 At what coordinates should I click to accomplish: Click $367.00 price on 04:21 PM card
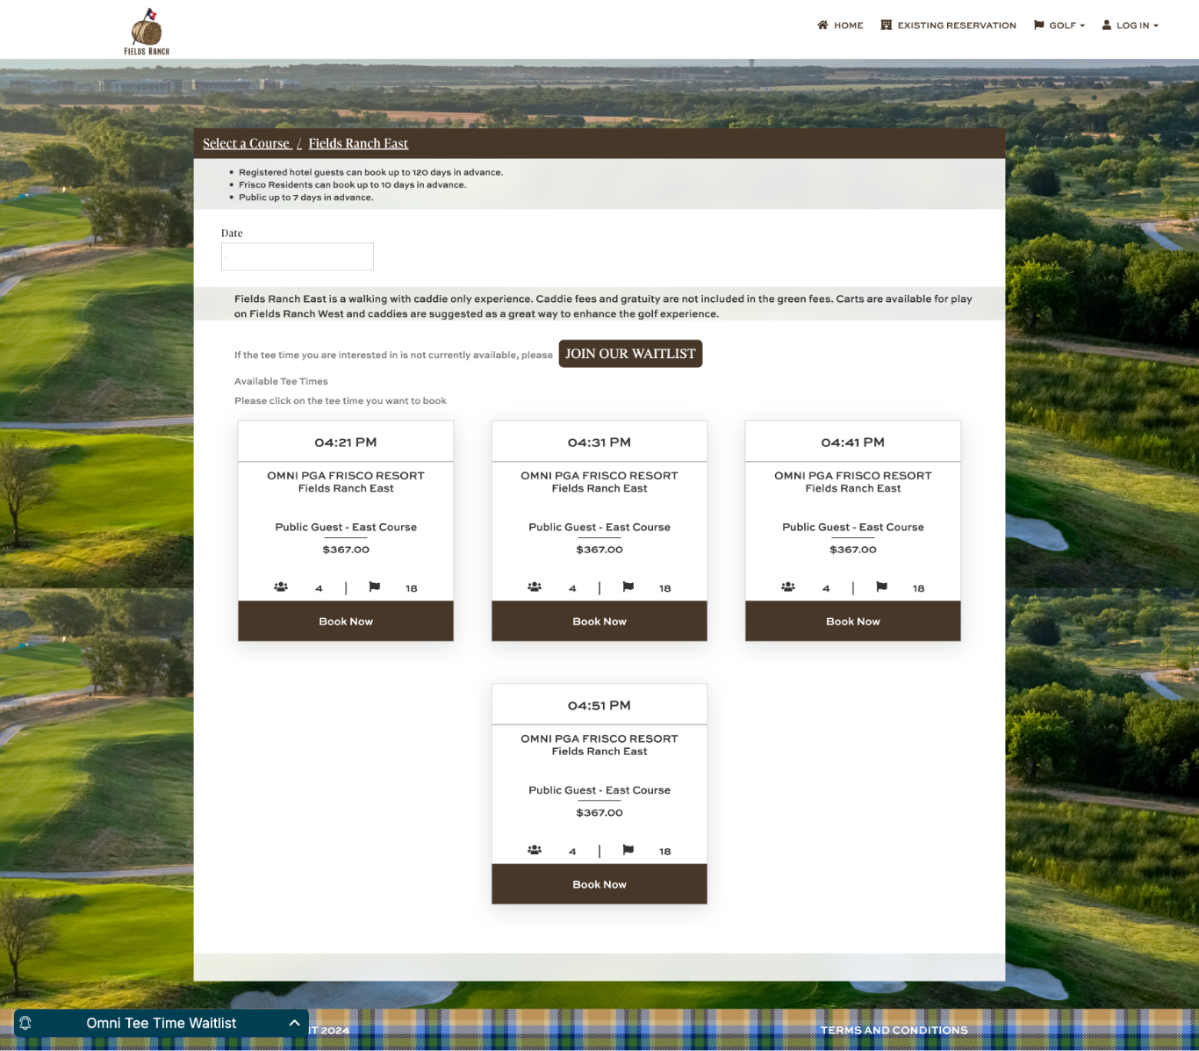(x=346, y=550)
